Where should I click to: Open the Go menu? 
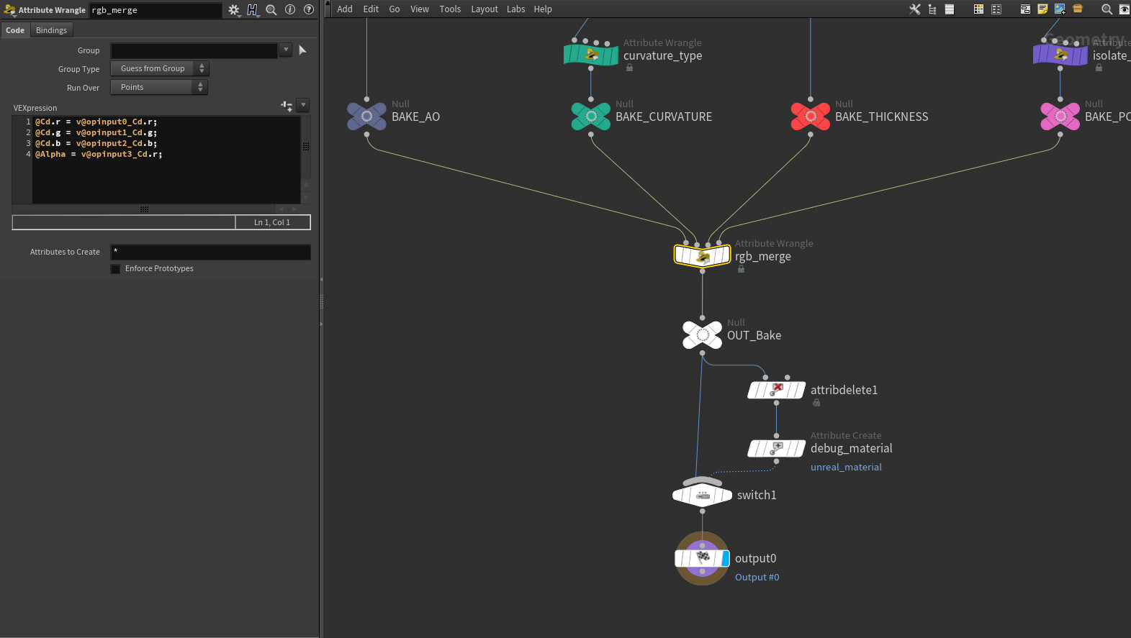[x=395, y=9]
